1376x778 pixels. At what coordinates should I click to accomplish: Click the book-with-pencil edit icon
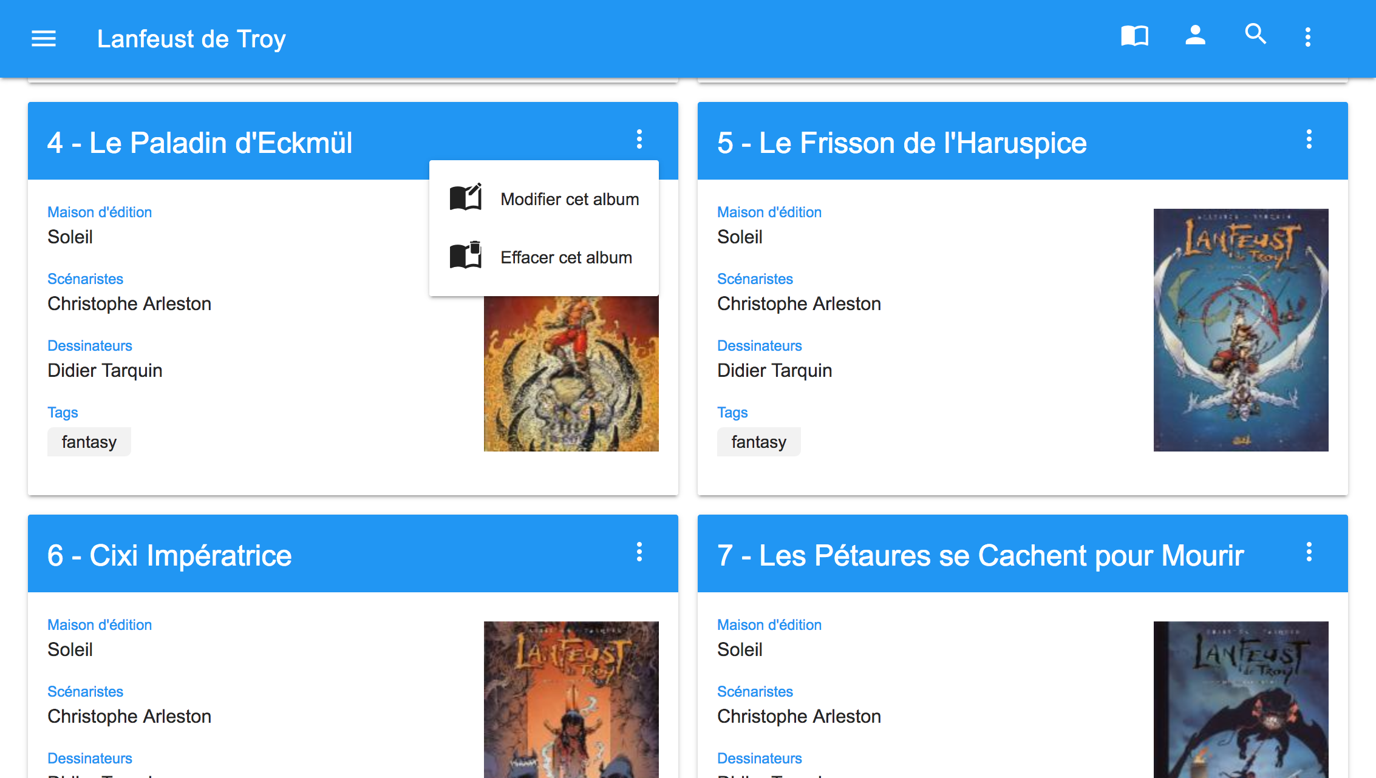click(x=466, y=198)
